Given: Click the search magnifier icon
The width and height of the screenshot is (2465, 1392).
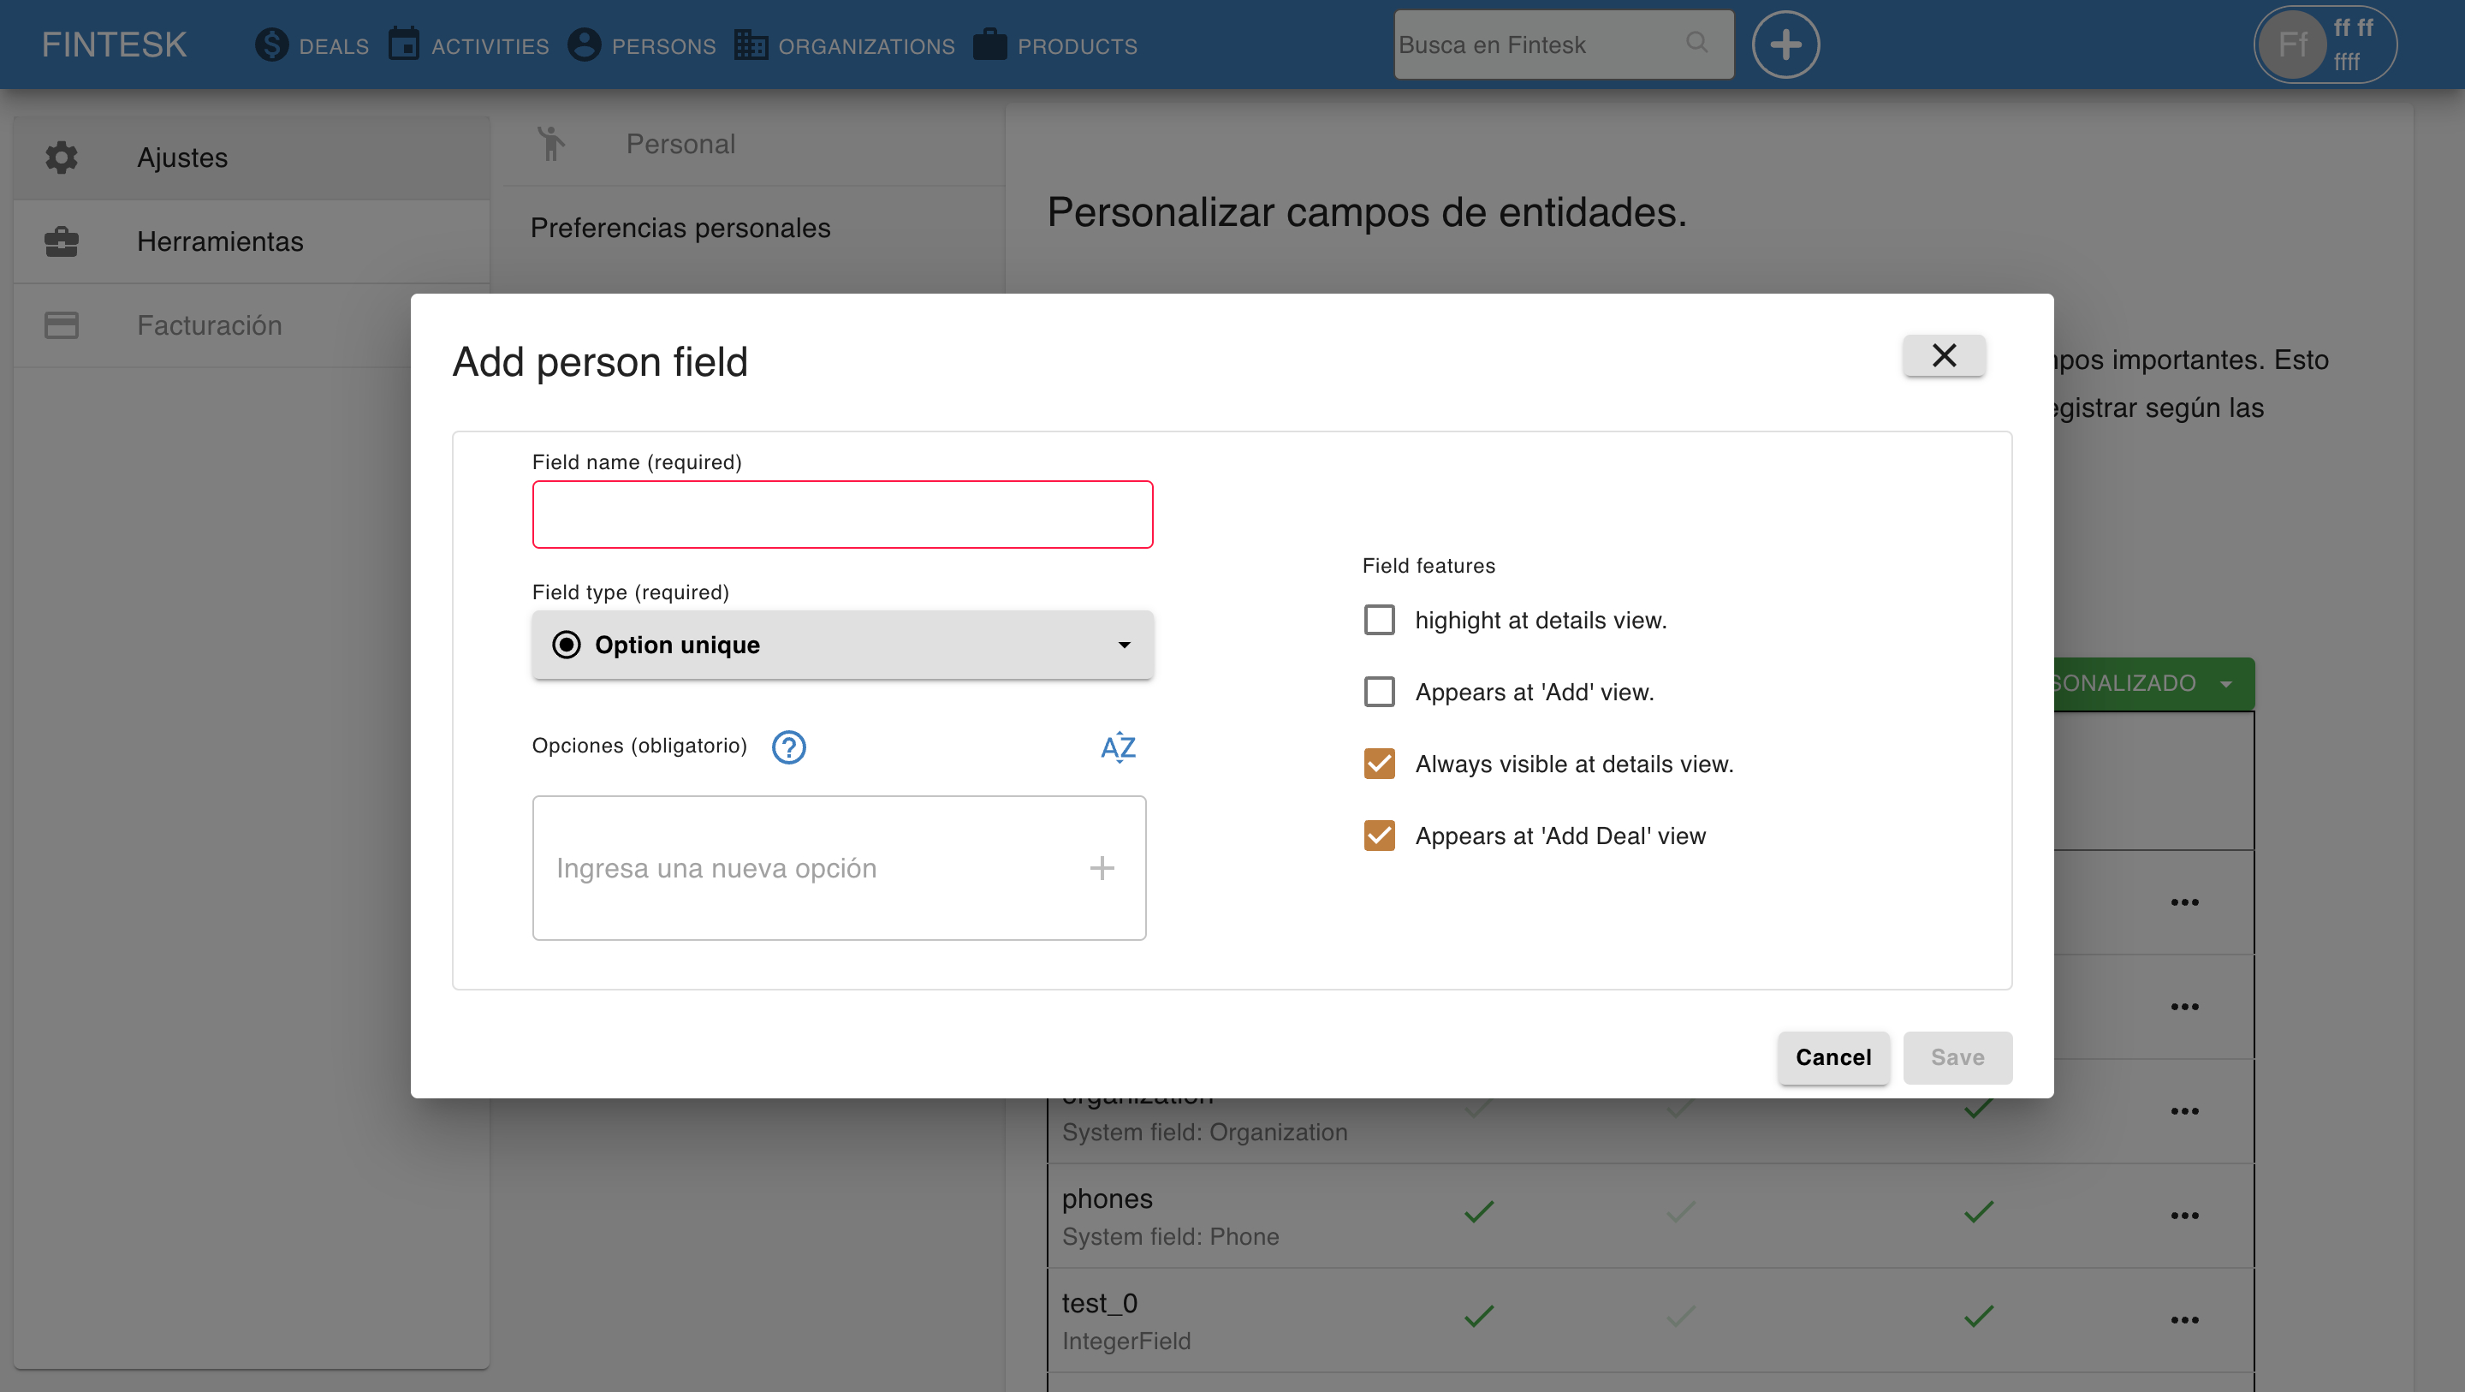Looking at the screenshot, I should point(1696,43).
